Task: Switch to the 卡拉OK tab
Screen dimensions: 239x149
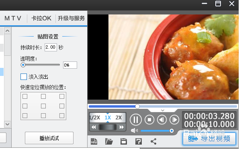Action: (x=41, y=18)
